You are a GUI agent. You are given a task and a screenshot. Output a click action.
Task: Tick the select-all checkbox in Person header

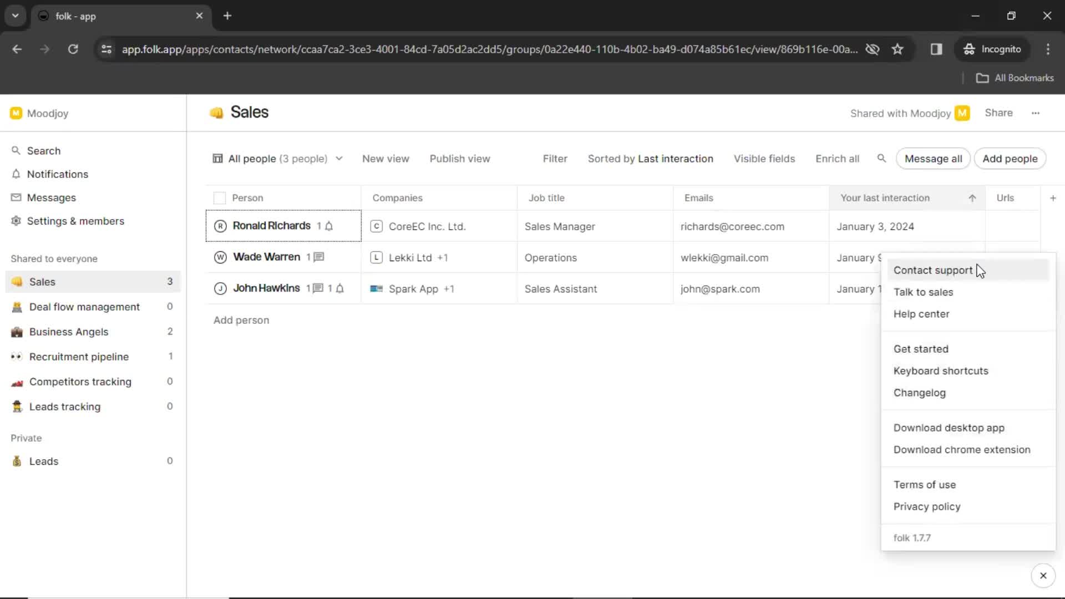(220, 198)
